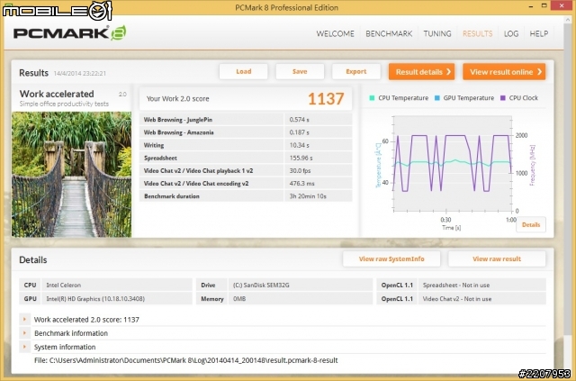Screen dimensions: 576x381
Task: Click GPU Temperature legend swatch
Action: 437,98
